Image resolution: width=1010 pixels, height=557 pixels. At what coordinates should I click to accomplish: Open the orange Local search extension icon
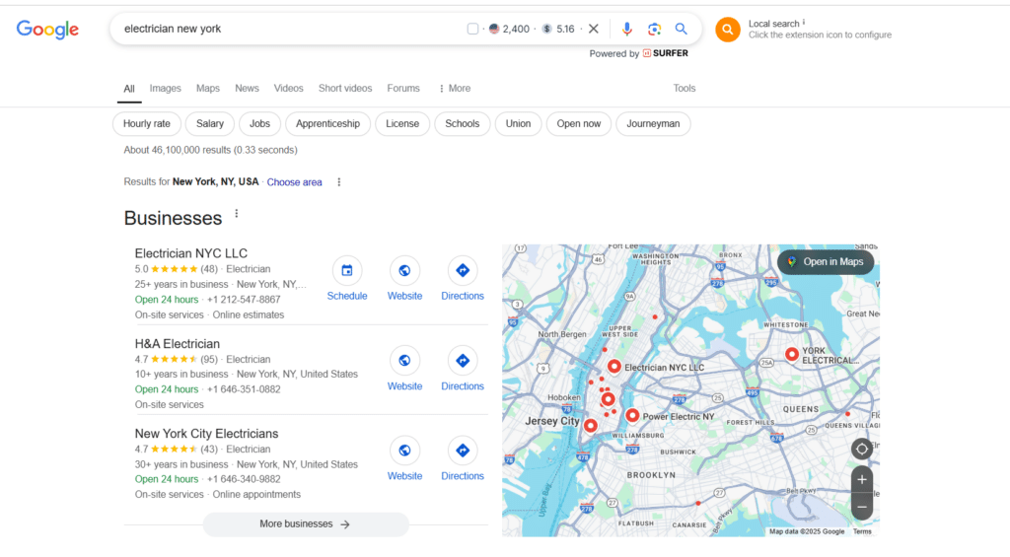728,29
